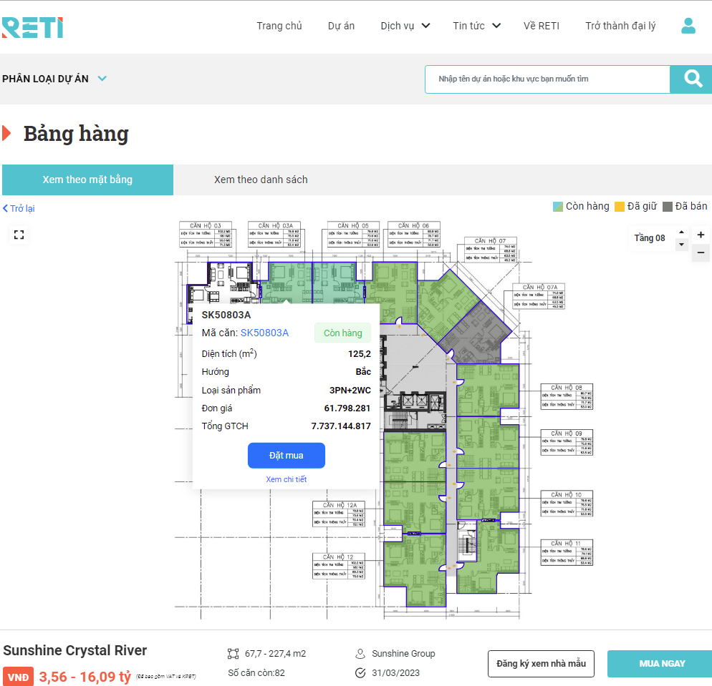The image size is (712, 686).
Task: Open the Phân loại dự án dropdown
Action: [x=54, y=79]
